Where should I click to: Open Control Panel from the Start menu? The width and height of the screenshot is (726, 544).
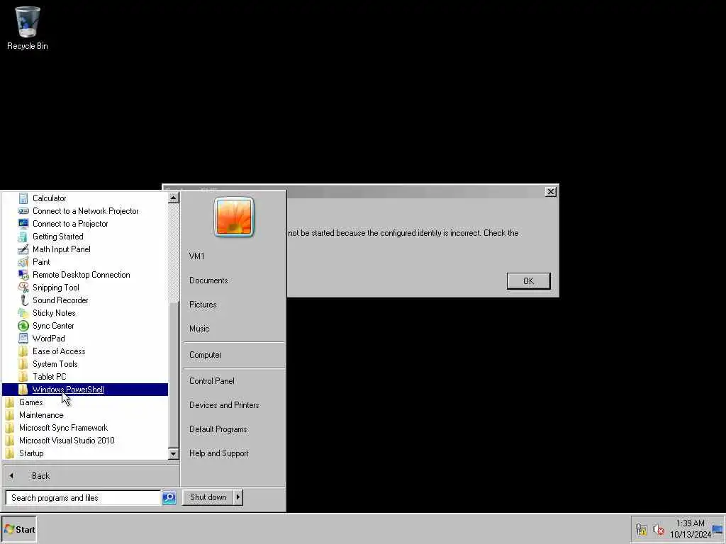211,380
